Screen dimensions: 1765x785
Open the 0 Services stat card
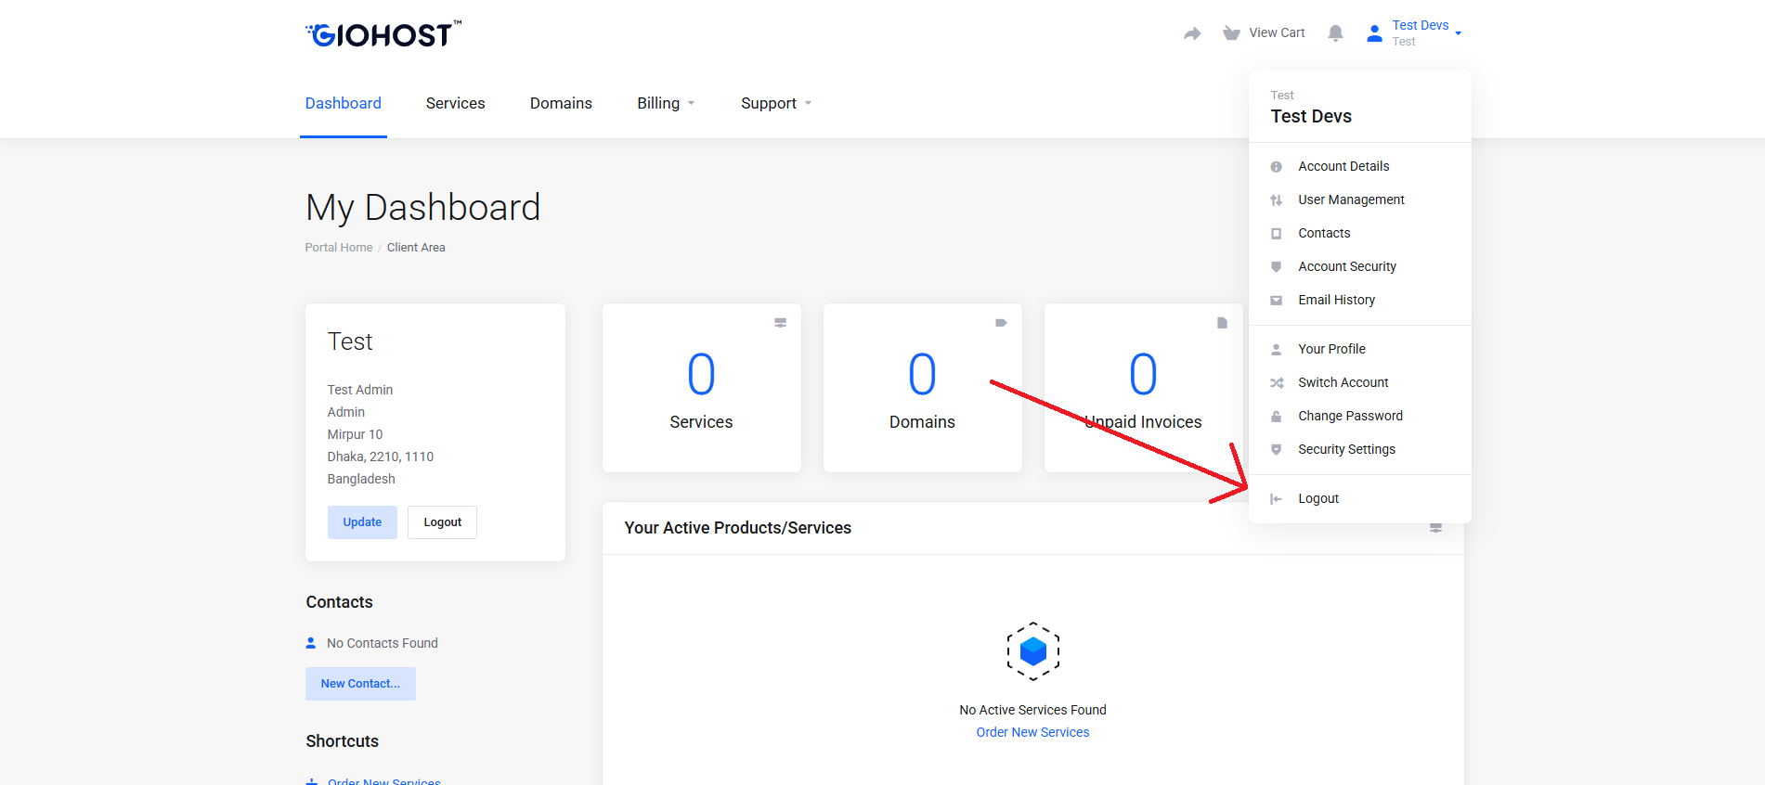[702, 388]
